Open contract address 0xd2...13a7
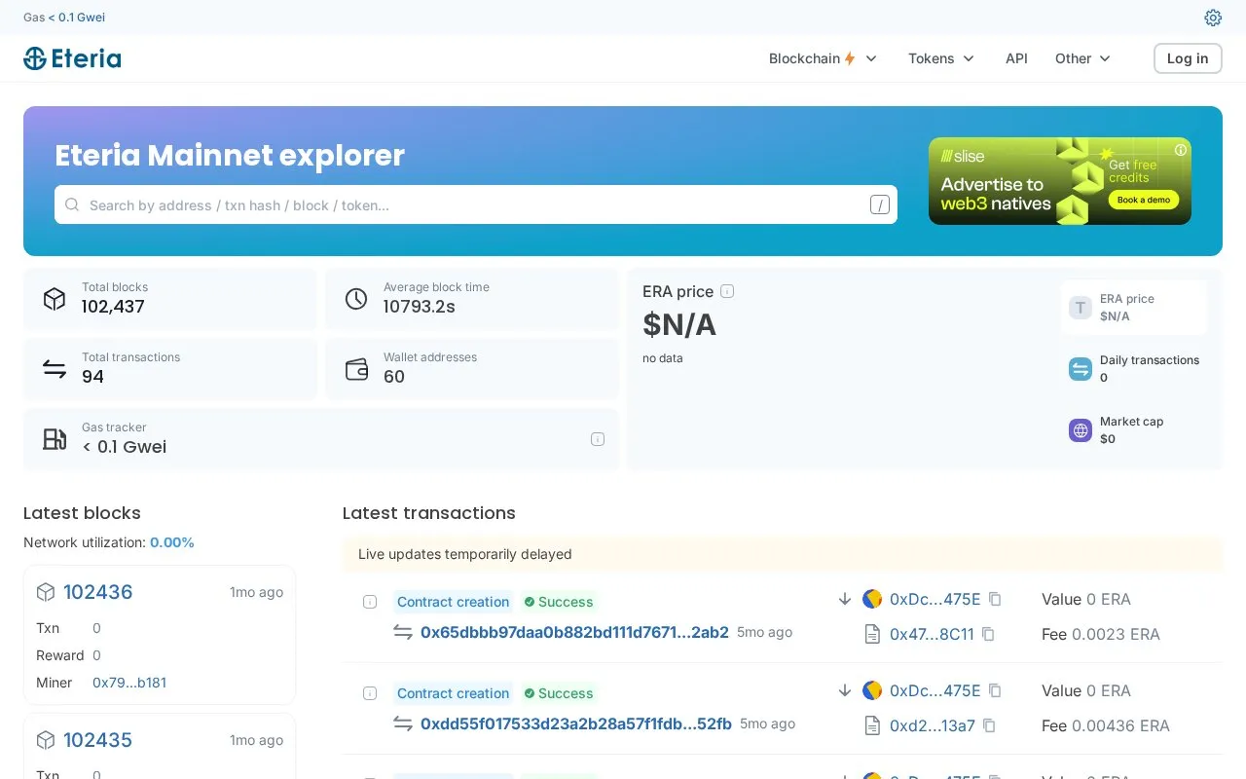Viewport: 1246px width, 779px height. 933,725
